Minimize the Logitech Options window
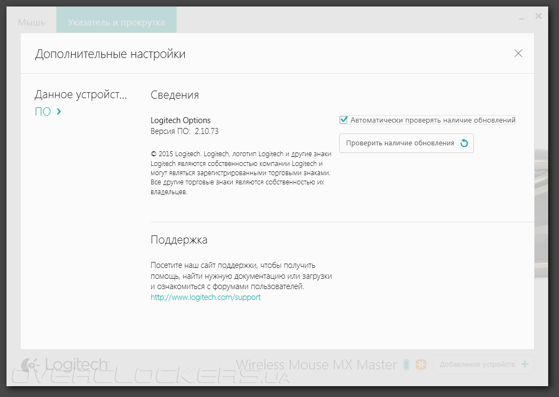This screenshot has height=397, width=559. [522, 18]
